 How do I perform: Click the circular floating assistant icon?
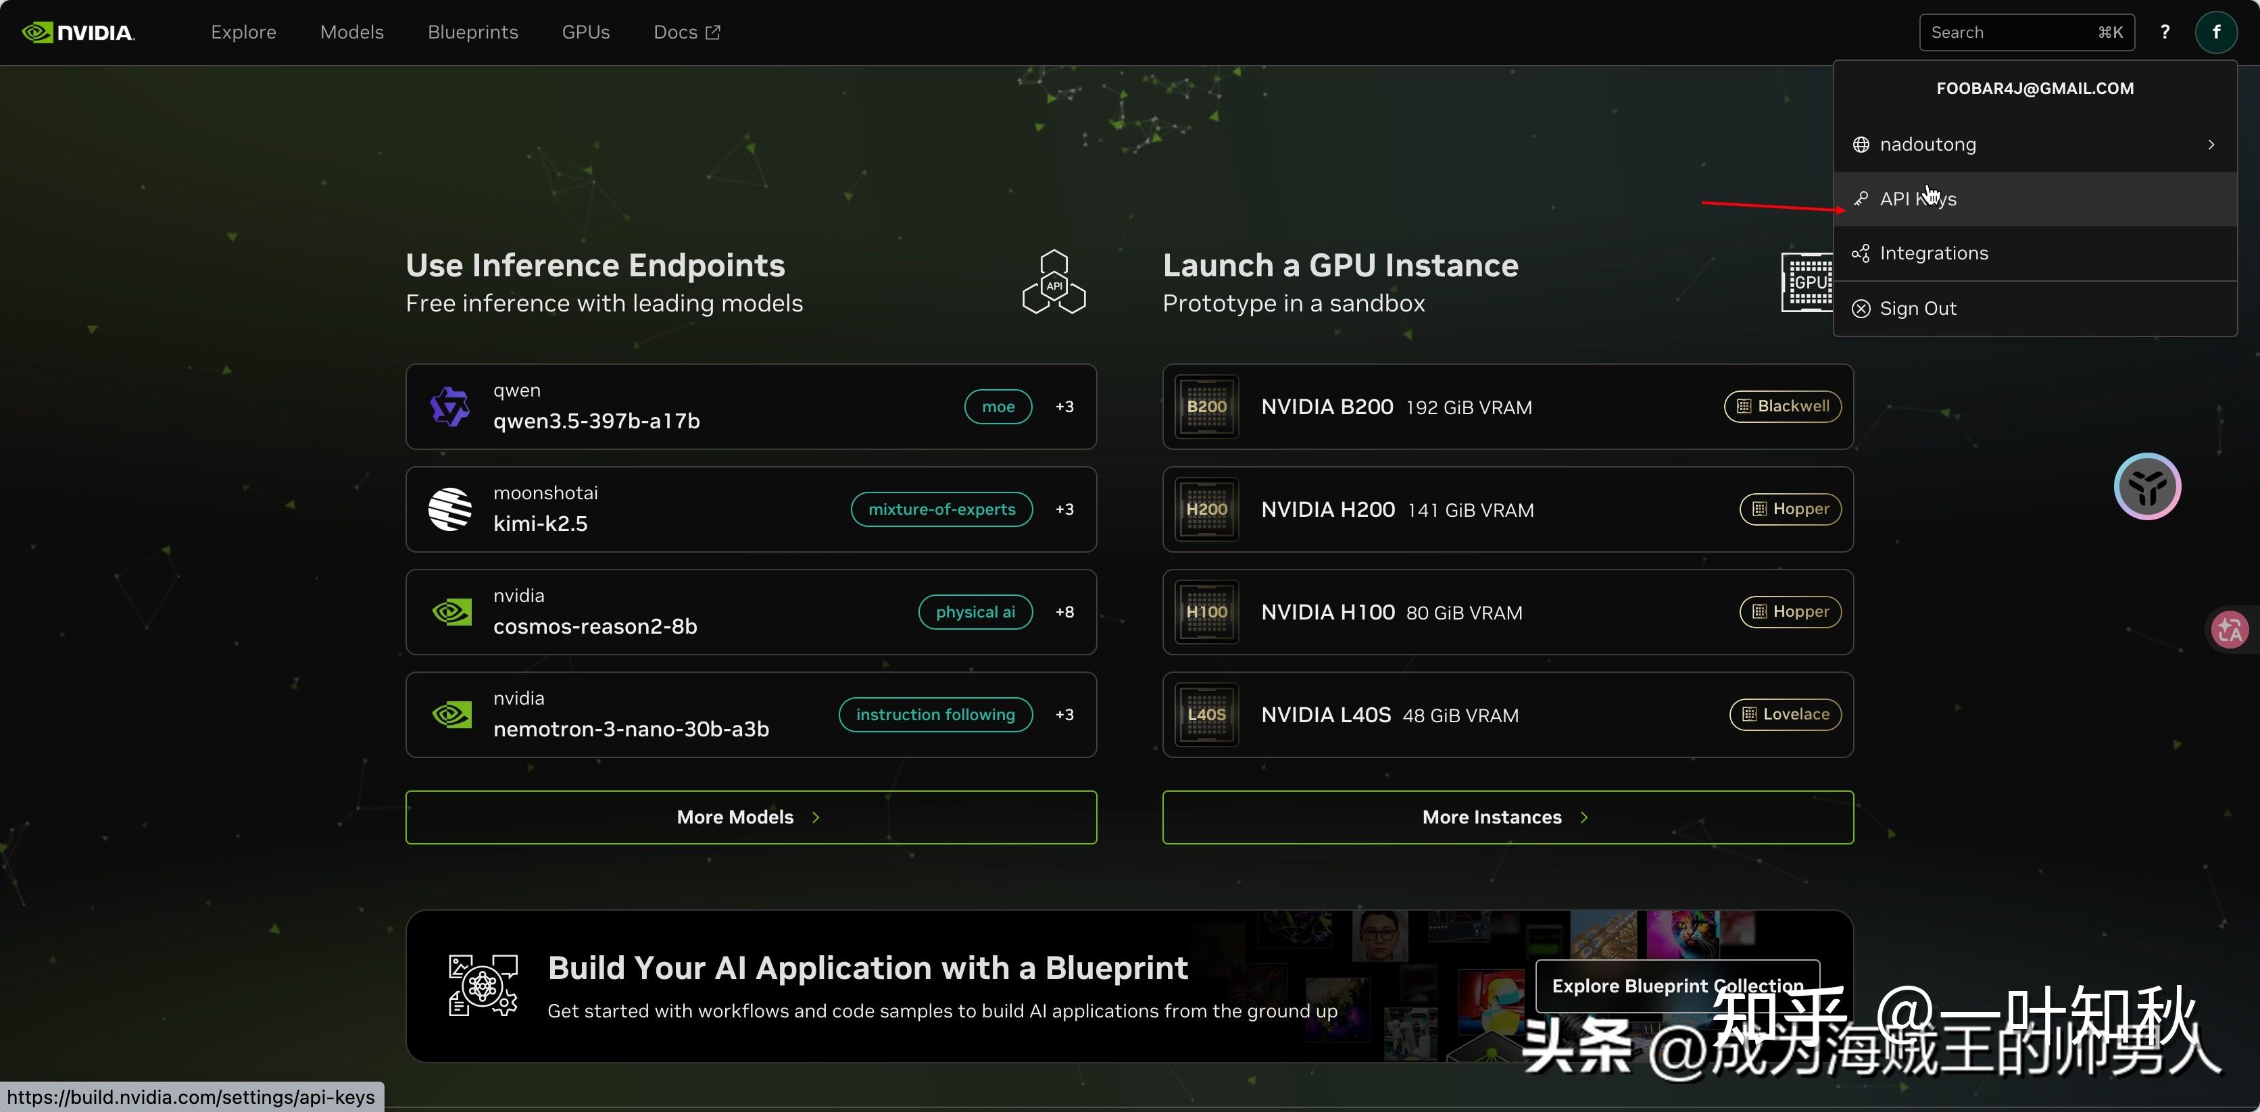[2147, 486]
